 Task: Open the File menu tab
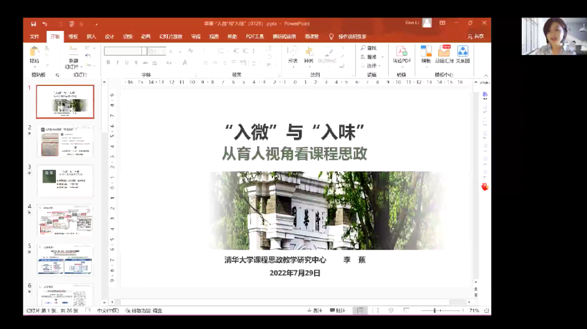[34, 36]
